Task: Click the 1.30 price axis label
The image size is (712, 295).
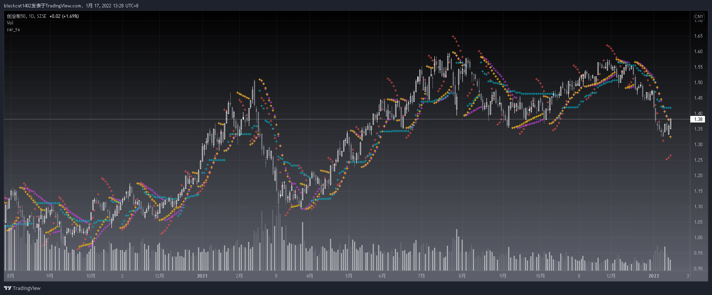Action: coord(698,145)
